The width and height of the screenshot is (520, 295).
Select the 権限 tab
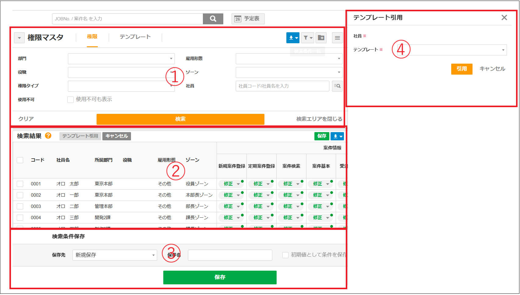click(x=92, y=37)
